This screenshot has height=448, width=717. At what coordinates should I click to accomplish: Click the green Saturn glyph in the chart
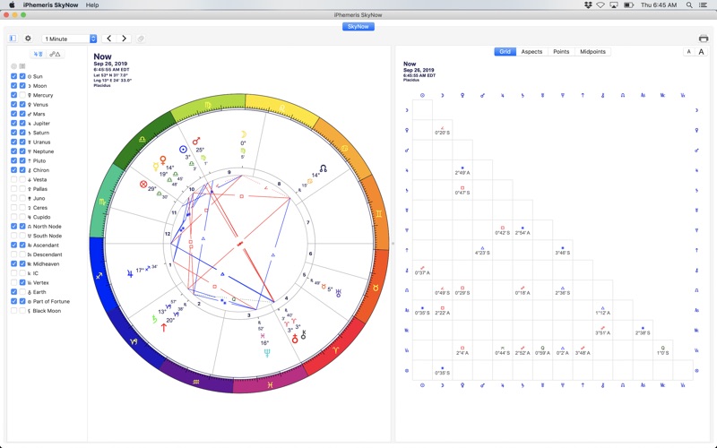(x=154, y=319)
